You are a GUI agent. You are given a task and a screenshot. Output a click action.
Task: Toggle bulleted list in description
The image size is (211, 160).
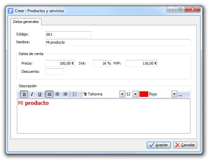click(x=75, y=94)
